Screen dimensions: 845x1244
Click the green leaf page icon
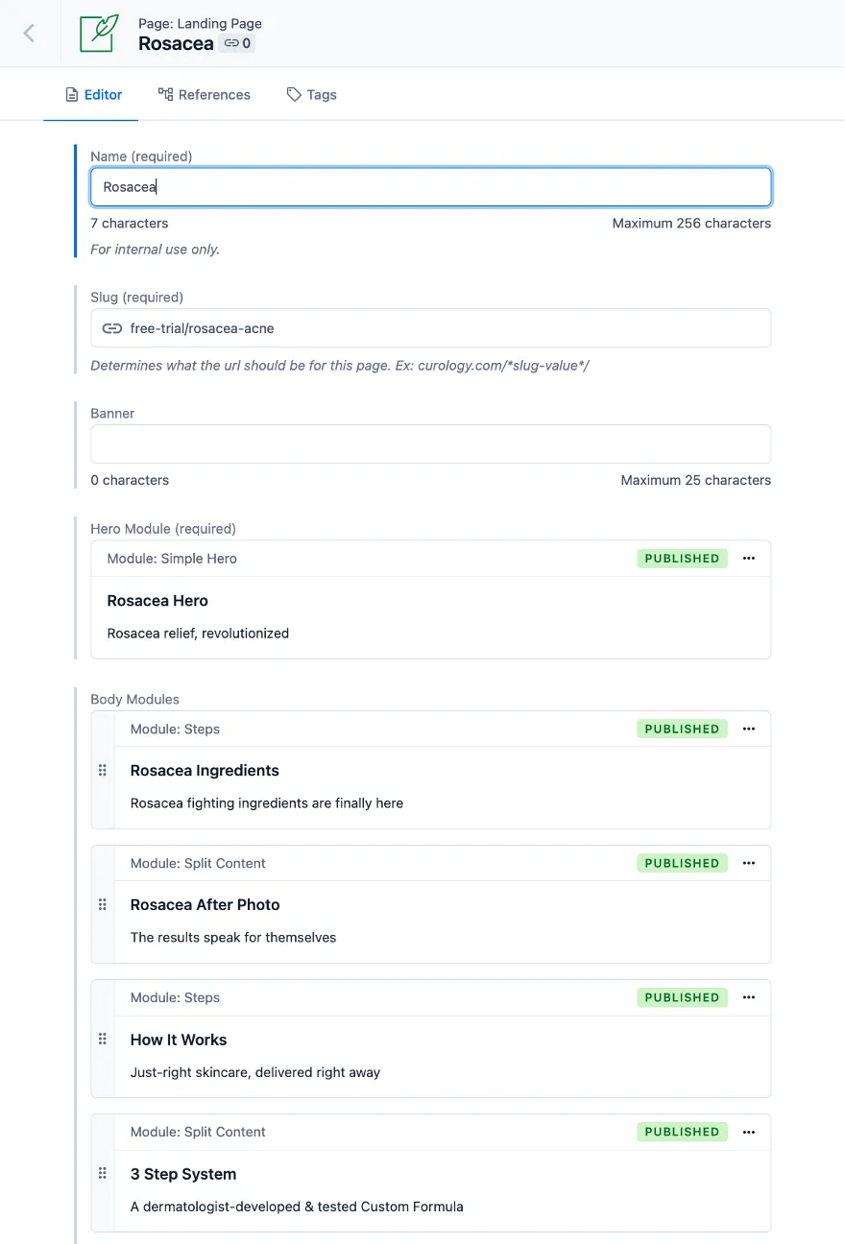pyautogui.click(x=95, y=32)
